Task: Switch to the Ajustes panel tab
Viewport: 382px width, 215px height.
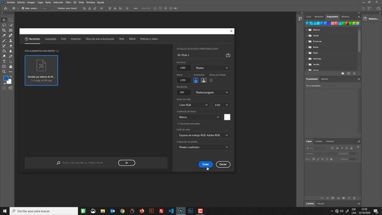Action: click(x=325, y=79)
